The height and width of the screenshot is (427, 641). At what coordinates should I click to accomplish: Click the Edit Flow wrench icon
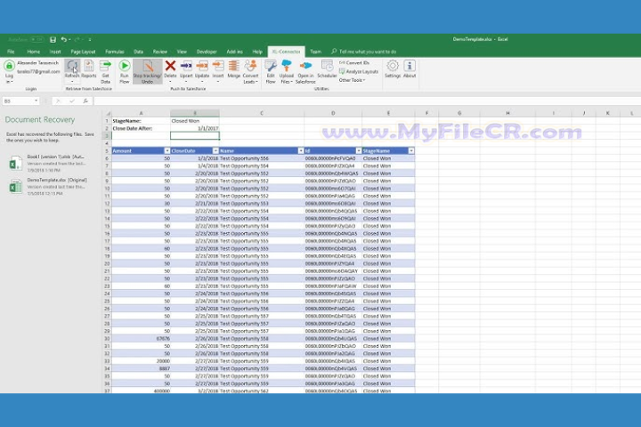click(x=271, y=66)
